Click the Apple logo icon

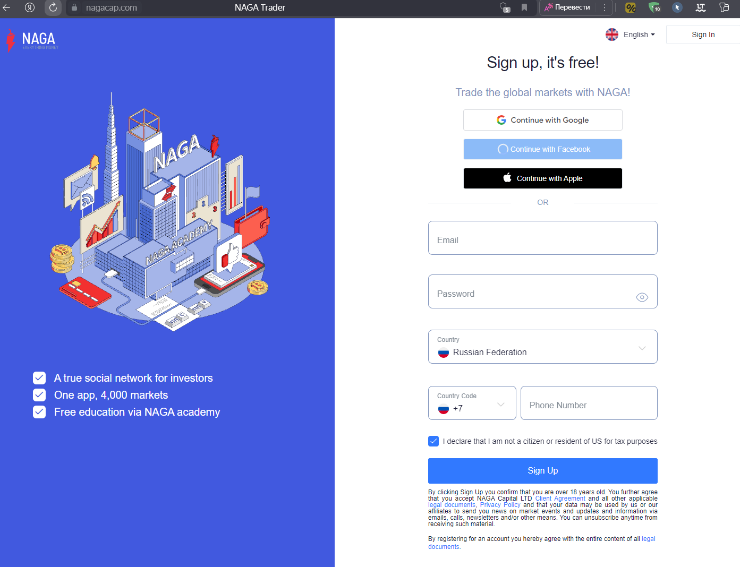(507, 178)
